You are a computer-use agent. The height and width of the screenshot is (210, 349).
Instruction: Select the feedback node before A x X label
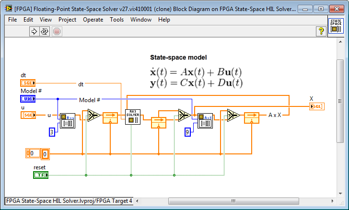point(252,118)
